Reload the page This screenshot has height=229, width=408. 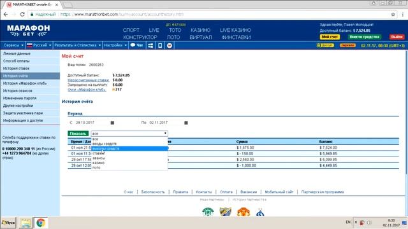22,14
